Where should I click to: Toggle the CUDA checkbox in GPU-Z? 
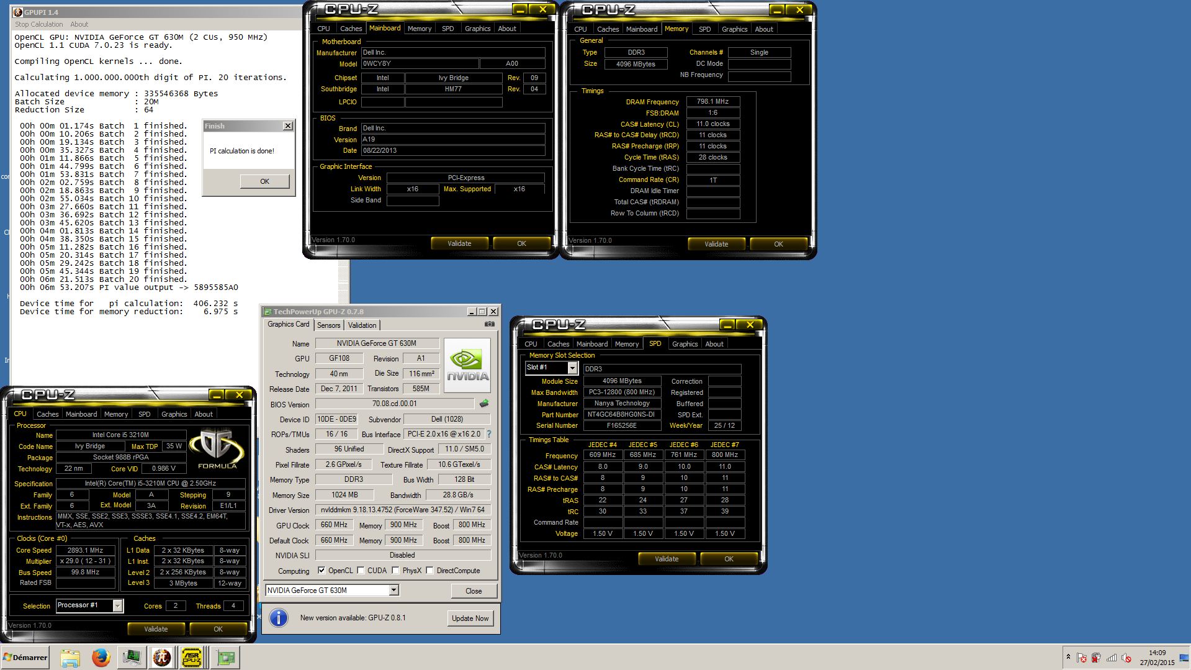(x=361, y=571)
